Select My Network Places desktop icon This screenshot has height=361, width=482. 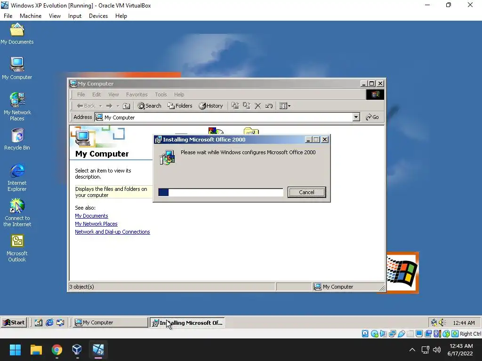pos(17,107)
